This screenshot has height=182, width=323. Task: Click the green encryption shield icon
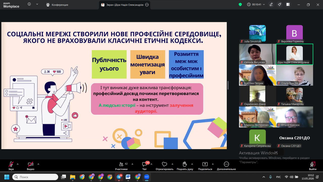point(240,5)
